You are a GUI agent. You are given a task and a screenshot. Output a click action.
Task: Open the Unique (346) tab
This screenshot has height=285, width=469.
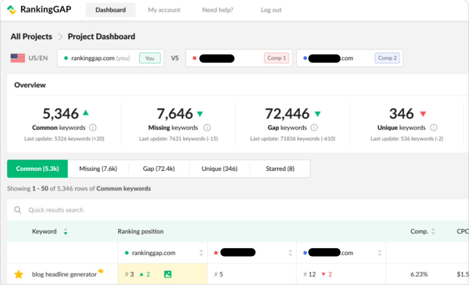tap(220, 169)
